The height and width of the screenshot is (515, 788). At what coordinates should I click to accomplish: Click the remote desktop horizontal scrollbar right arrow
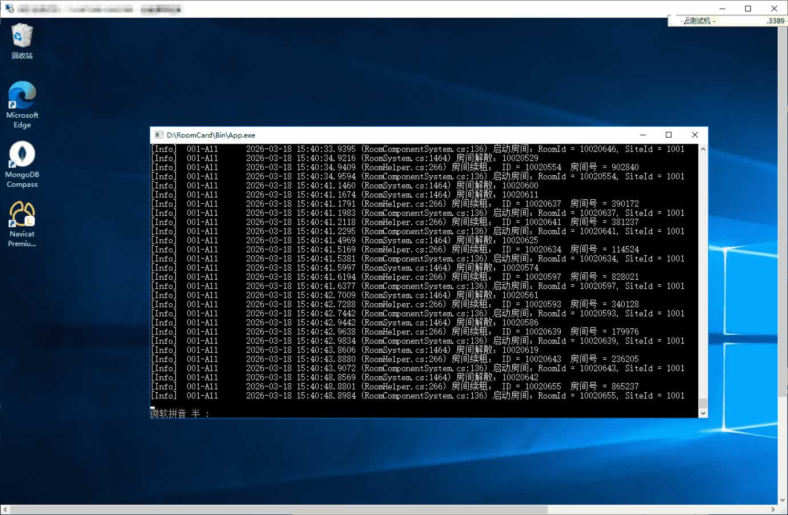(x=773, y=509)
